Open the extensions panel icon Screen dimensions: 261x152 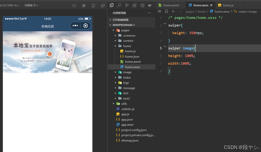[135, 5]
